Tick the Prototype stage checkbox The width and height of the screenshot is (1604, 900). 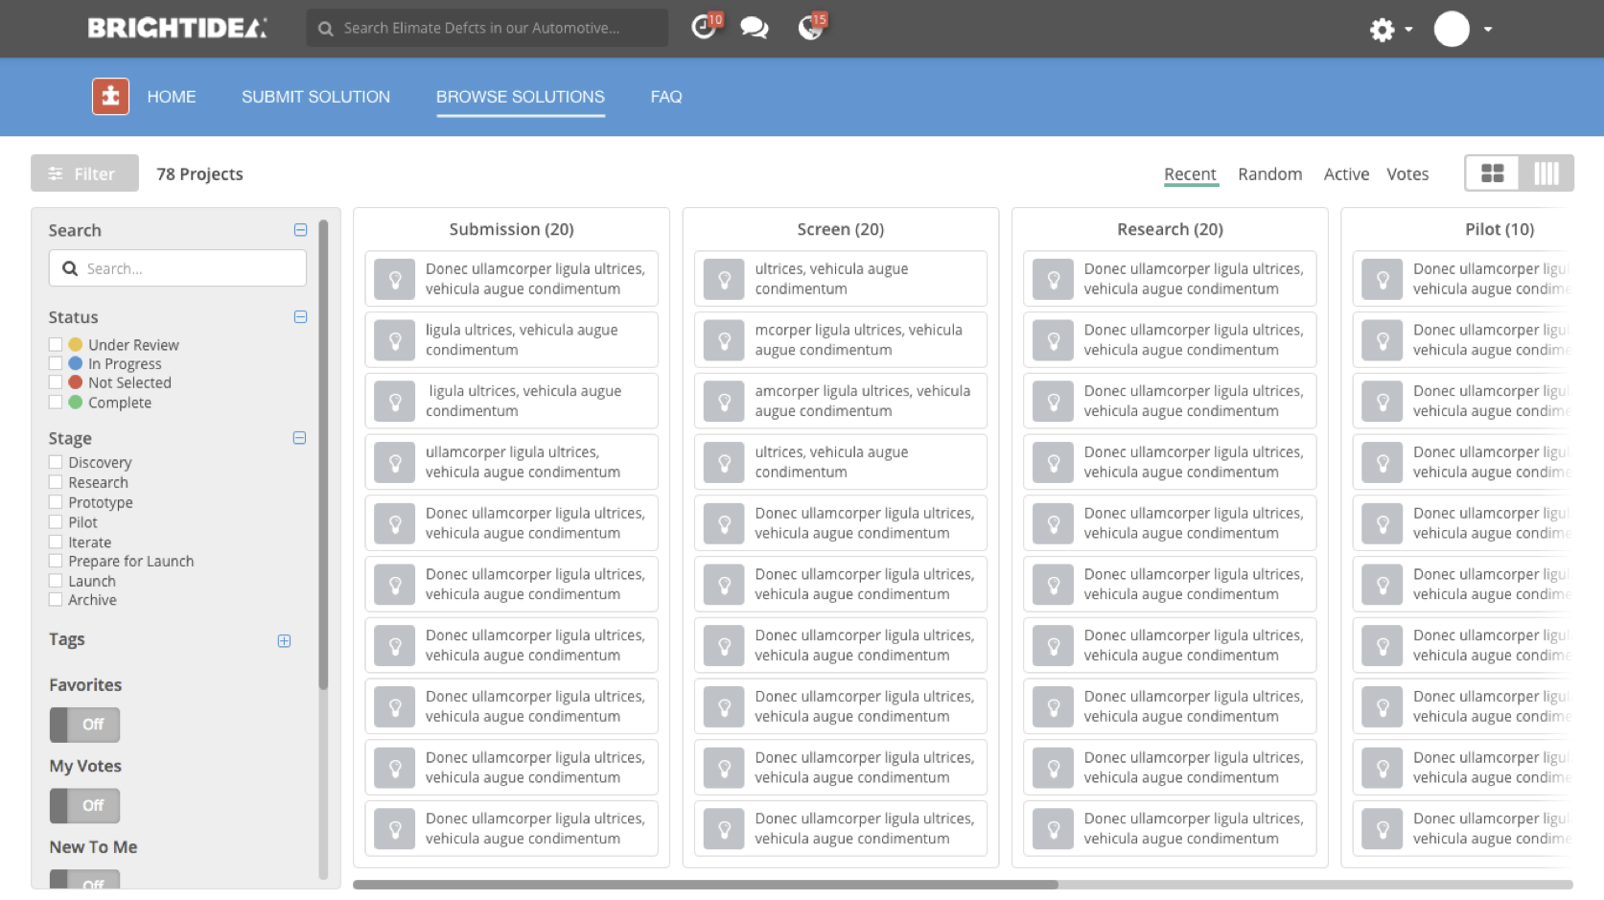56,502
